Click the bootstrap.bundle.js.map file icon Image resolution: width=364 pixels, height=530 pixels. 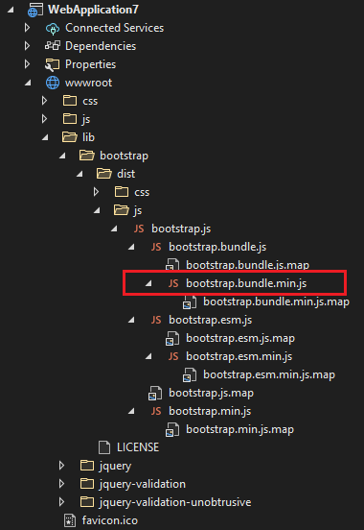(172, 265)
